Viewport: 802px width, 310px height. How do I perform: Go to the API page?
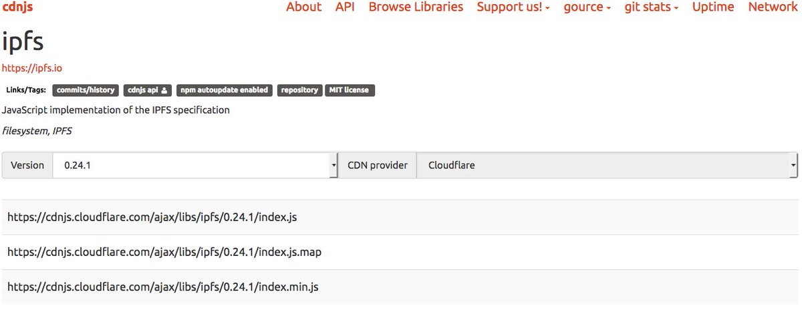pos(345,7)
